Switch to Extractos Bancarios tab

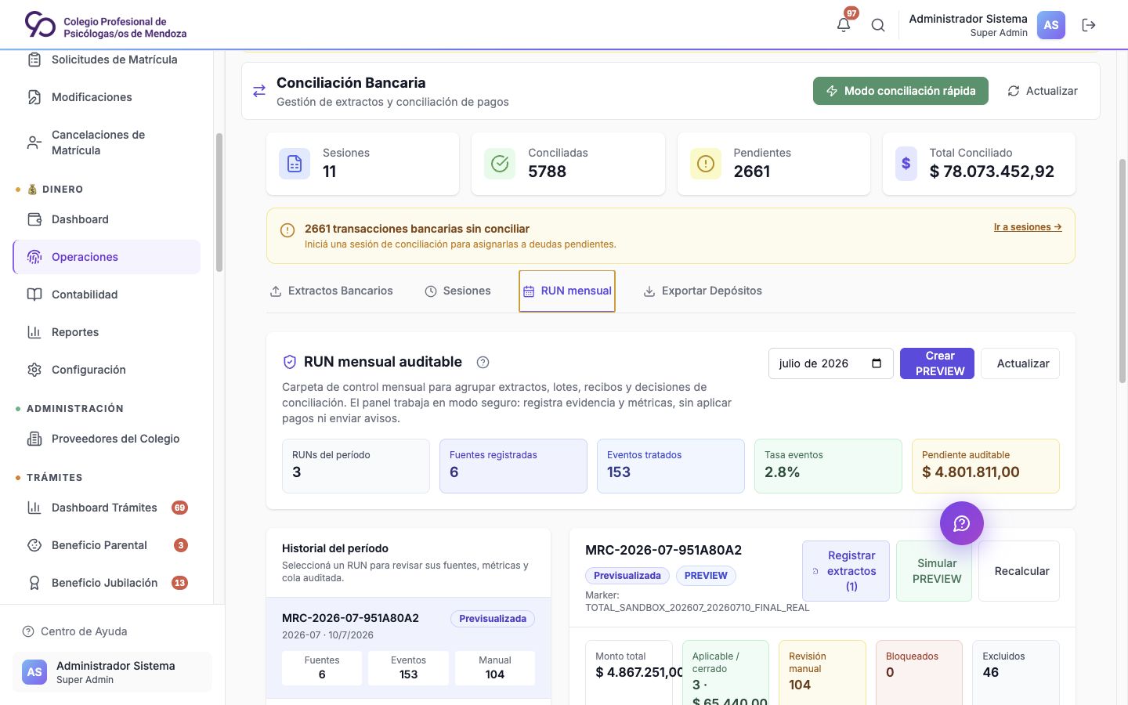click(x=331, y=291)
